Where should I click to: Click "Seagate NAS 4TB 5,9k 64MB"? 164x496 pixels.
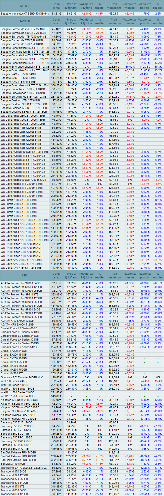coord(18,82)
